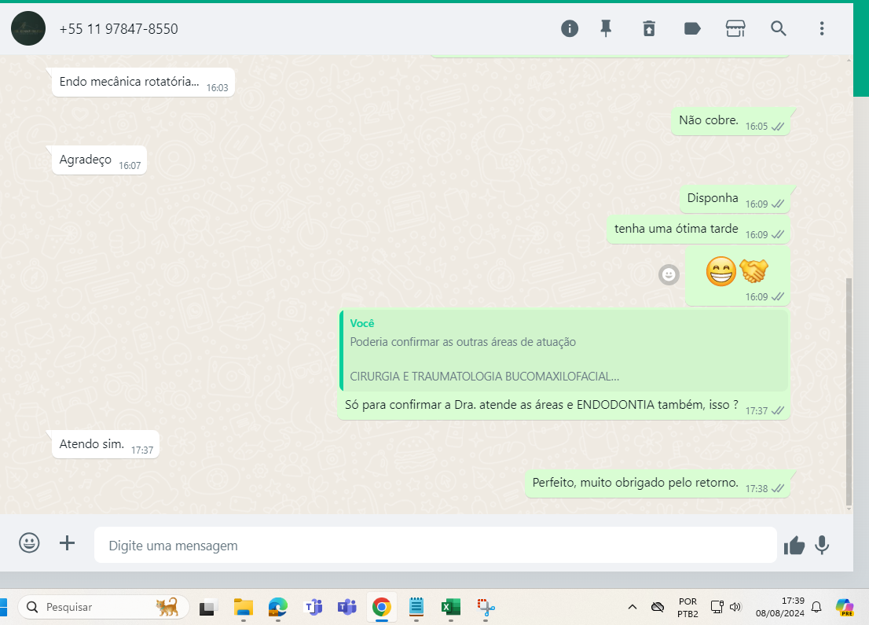Select the 'Disponha' message
The image size is (869, 625).
735,199
